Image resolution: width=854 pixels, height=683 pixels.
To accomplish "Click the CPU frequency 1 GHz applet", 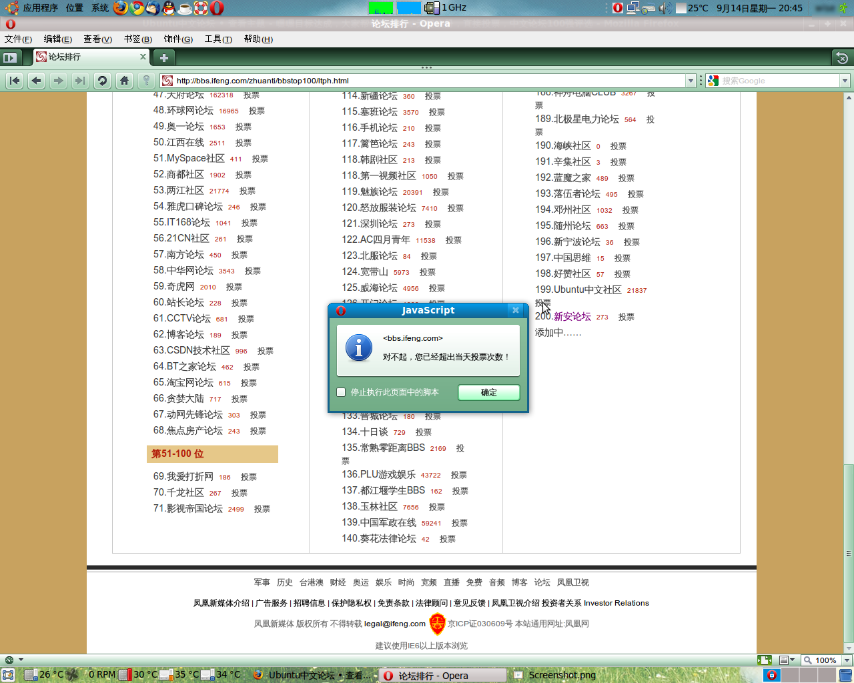I will (446, 8).
